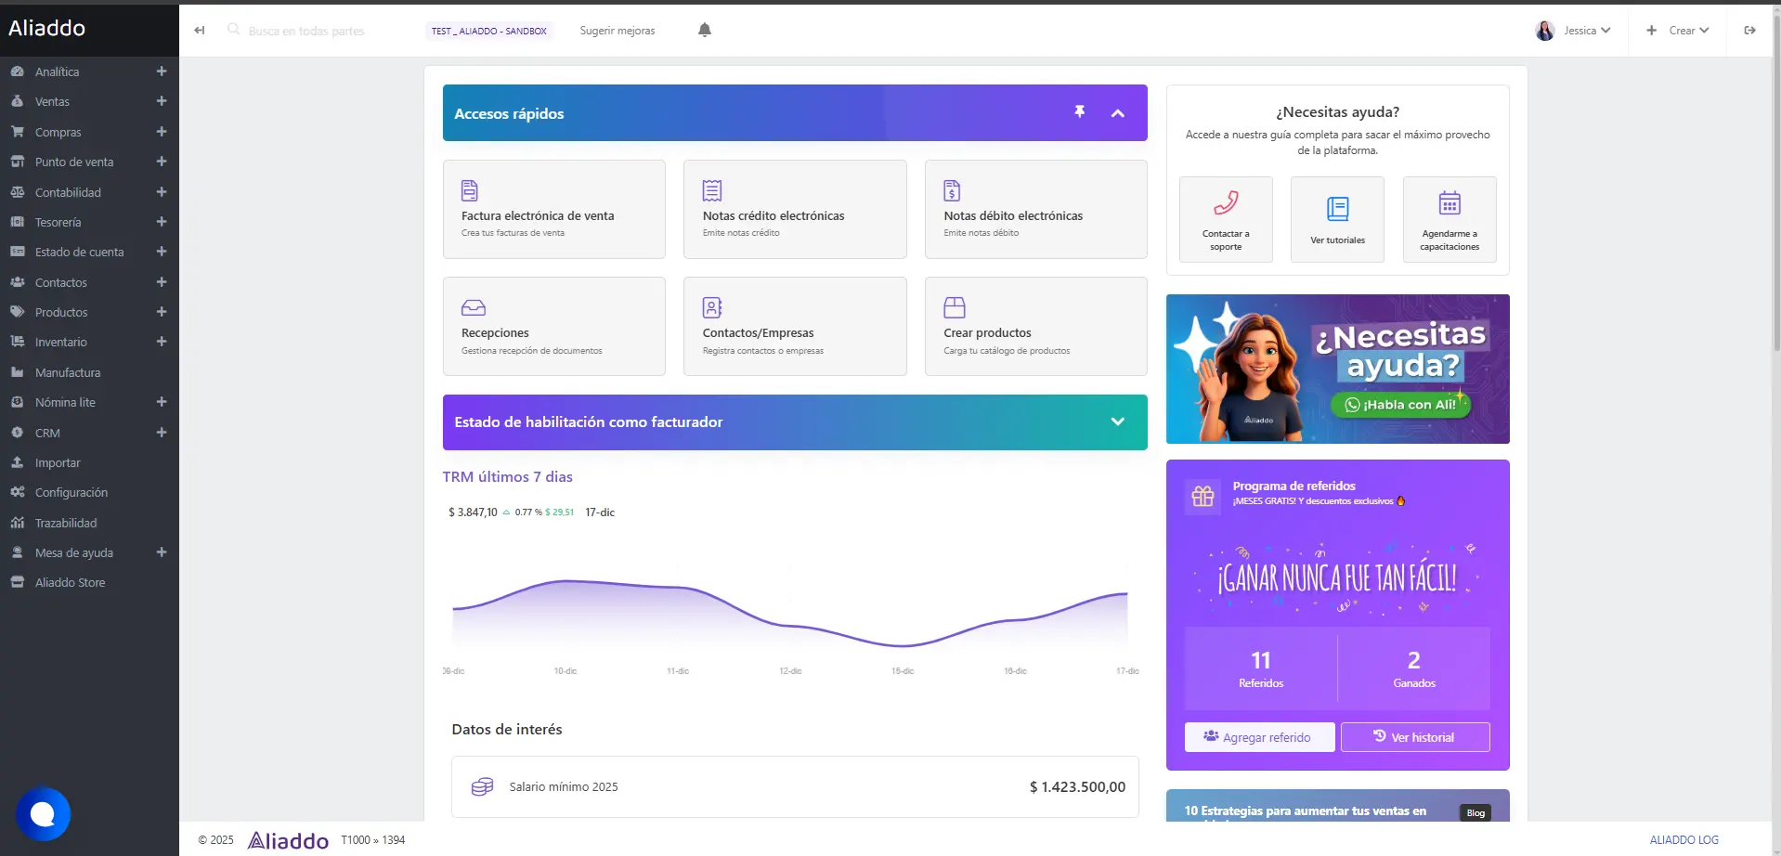Click Agendarme a capacitaciones calendar icon
The width and height of the screenshot is (1781, 856).
(x=1449, y=203)
